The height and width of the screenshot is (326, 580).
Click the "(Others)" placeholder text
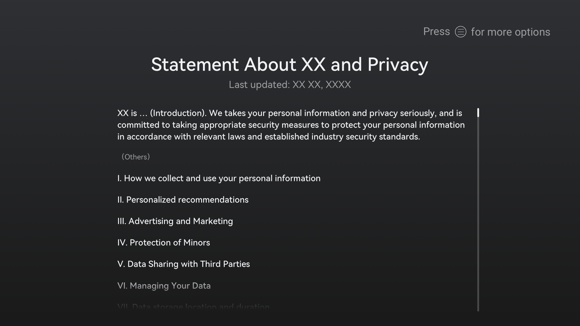(x=136, y=157)
